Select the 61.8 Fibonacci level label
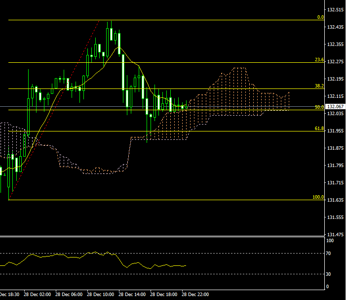 pyautogui.click(x=319, y=129)
